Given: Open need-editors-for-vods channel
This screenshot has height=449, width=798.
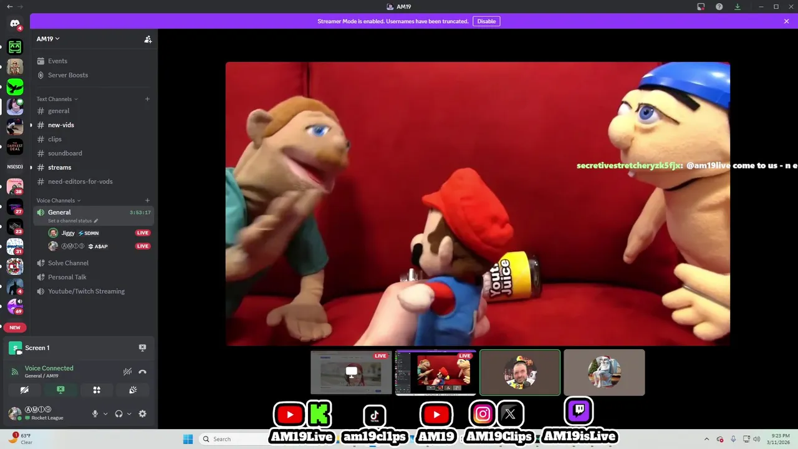Looking at the screenshot, I should click(94, 181).
